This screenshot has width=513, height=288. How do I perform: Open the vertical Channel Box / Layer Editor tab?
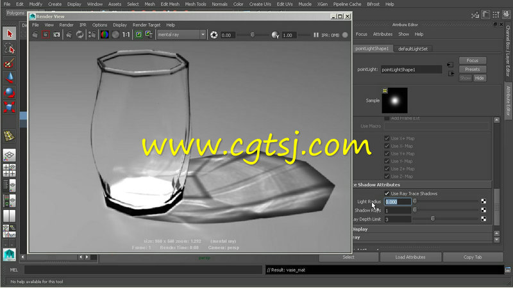pyautogui.click(x=508, y=51)
